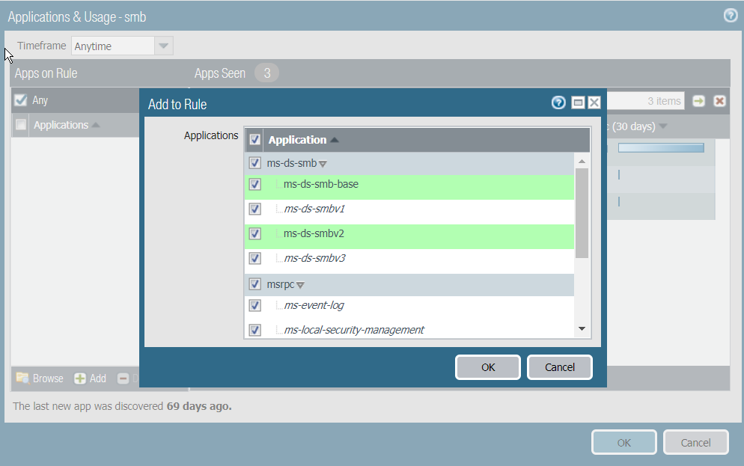Open the Timeframe dropdown arrow
The height and width of the screenshot is (466, 744).
tap(164, 46)
